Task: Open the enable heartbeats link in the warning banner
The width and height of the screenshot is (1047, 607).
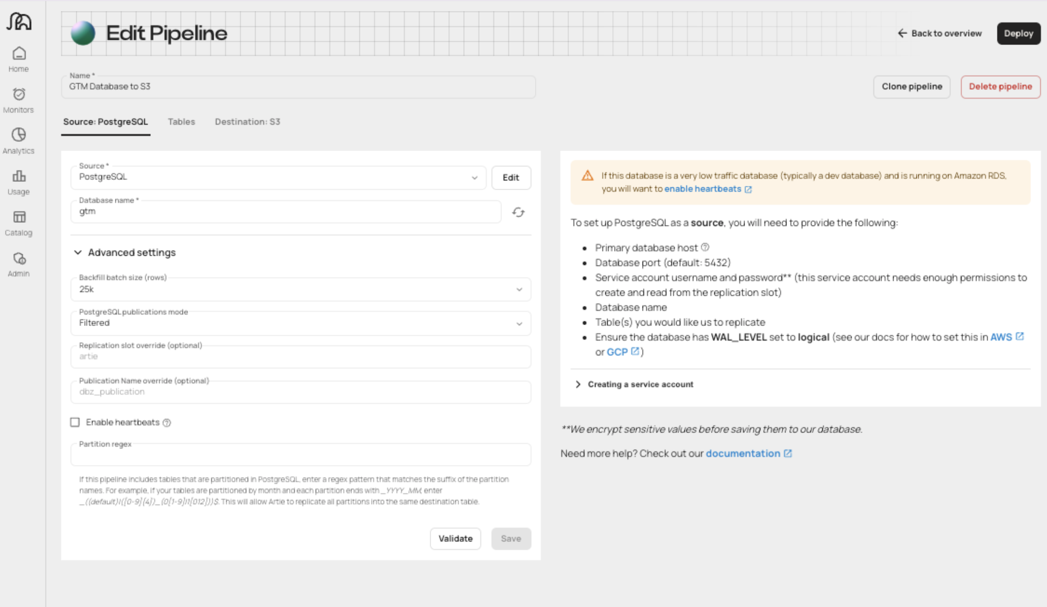Action: coord(702,189)
